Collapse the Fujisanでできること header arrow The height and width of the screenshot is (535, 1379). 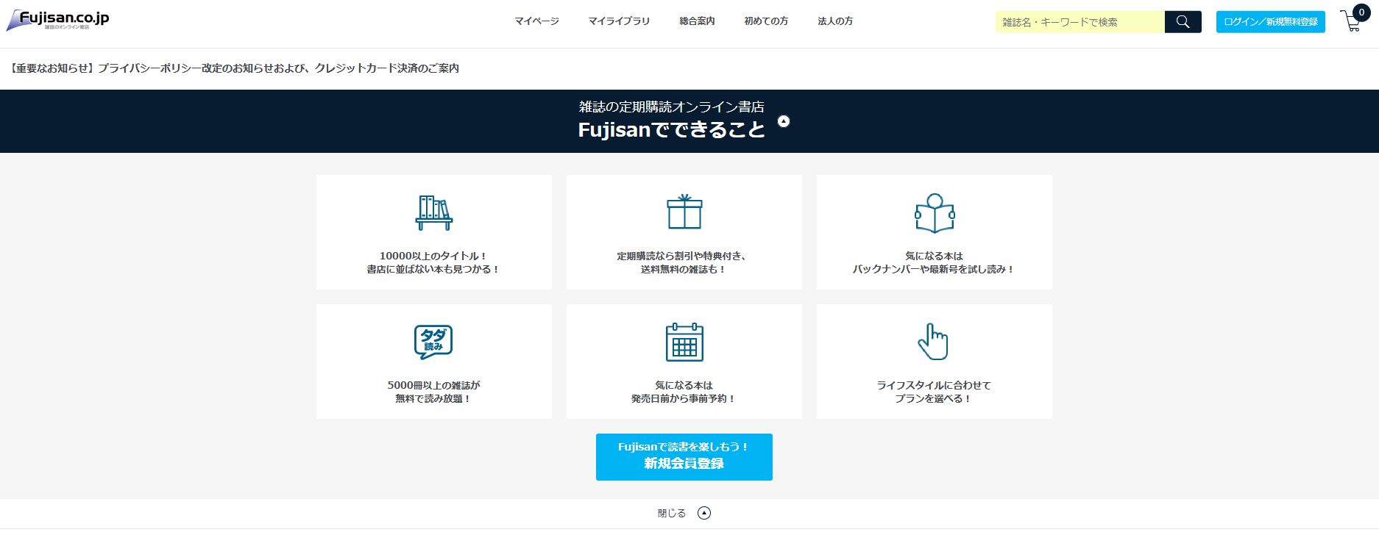click(x=784, y=121)
